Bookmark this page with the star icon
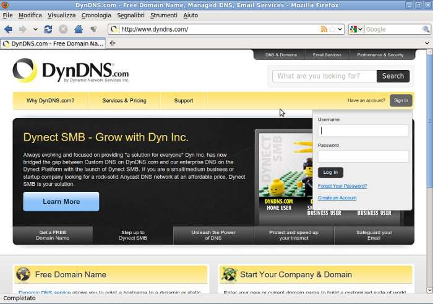The image size is (433, 304). coord(332,29)
